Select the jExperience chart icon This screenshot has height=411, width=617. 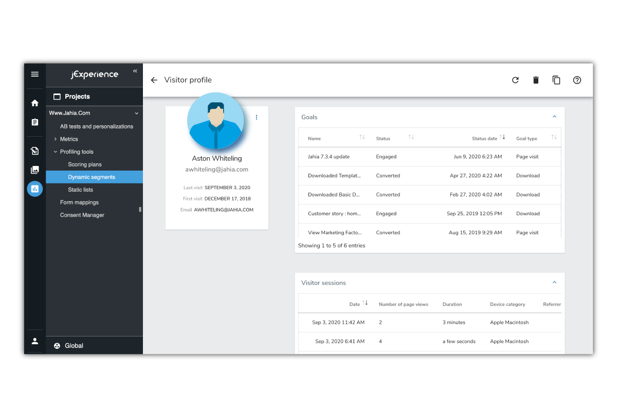[x=34, y=189]
